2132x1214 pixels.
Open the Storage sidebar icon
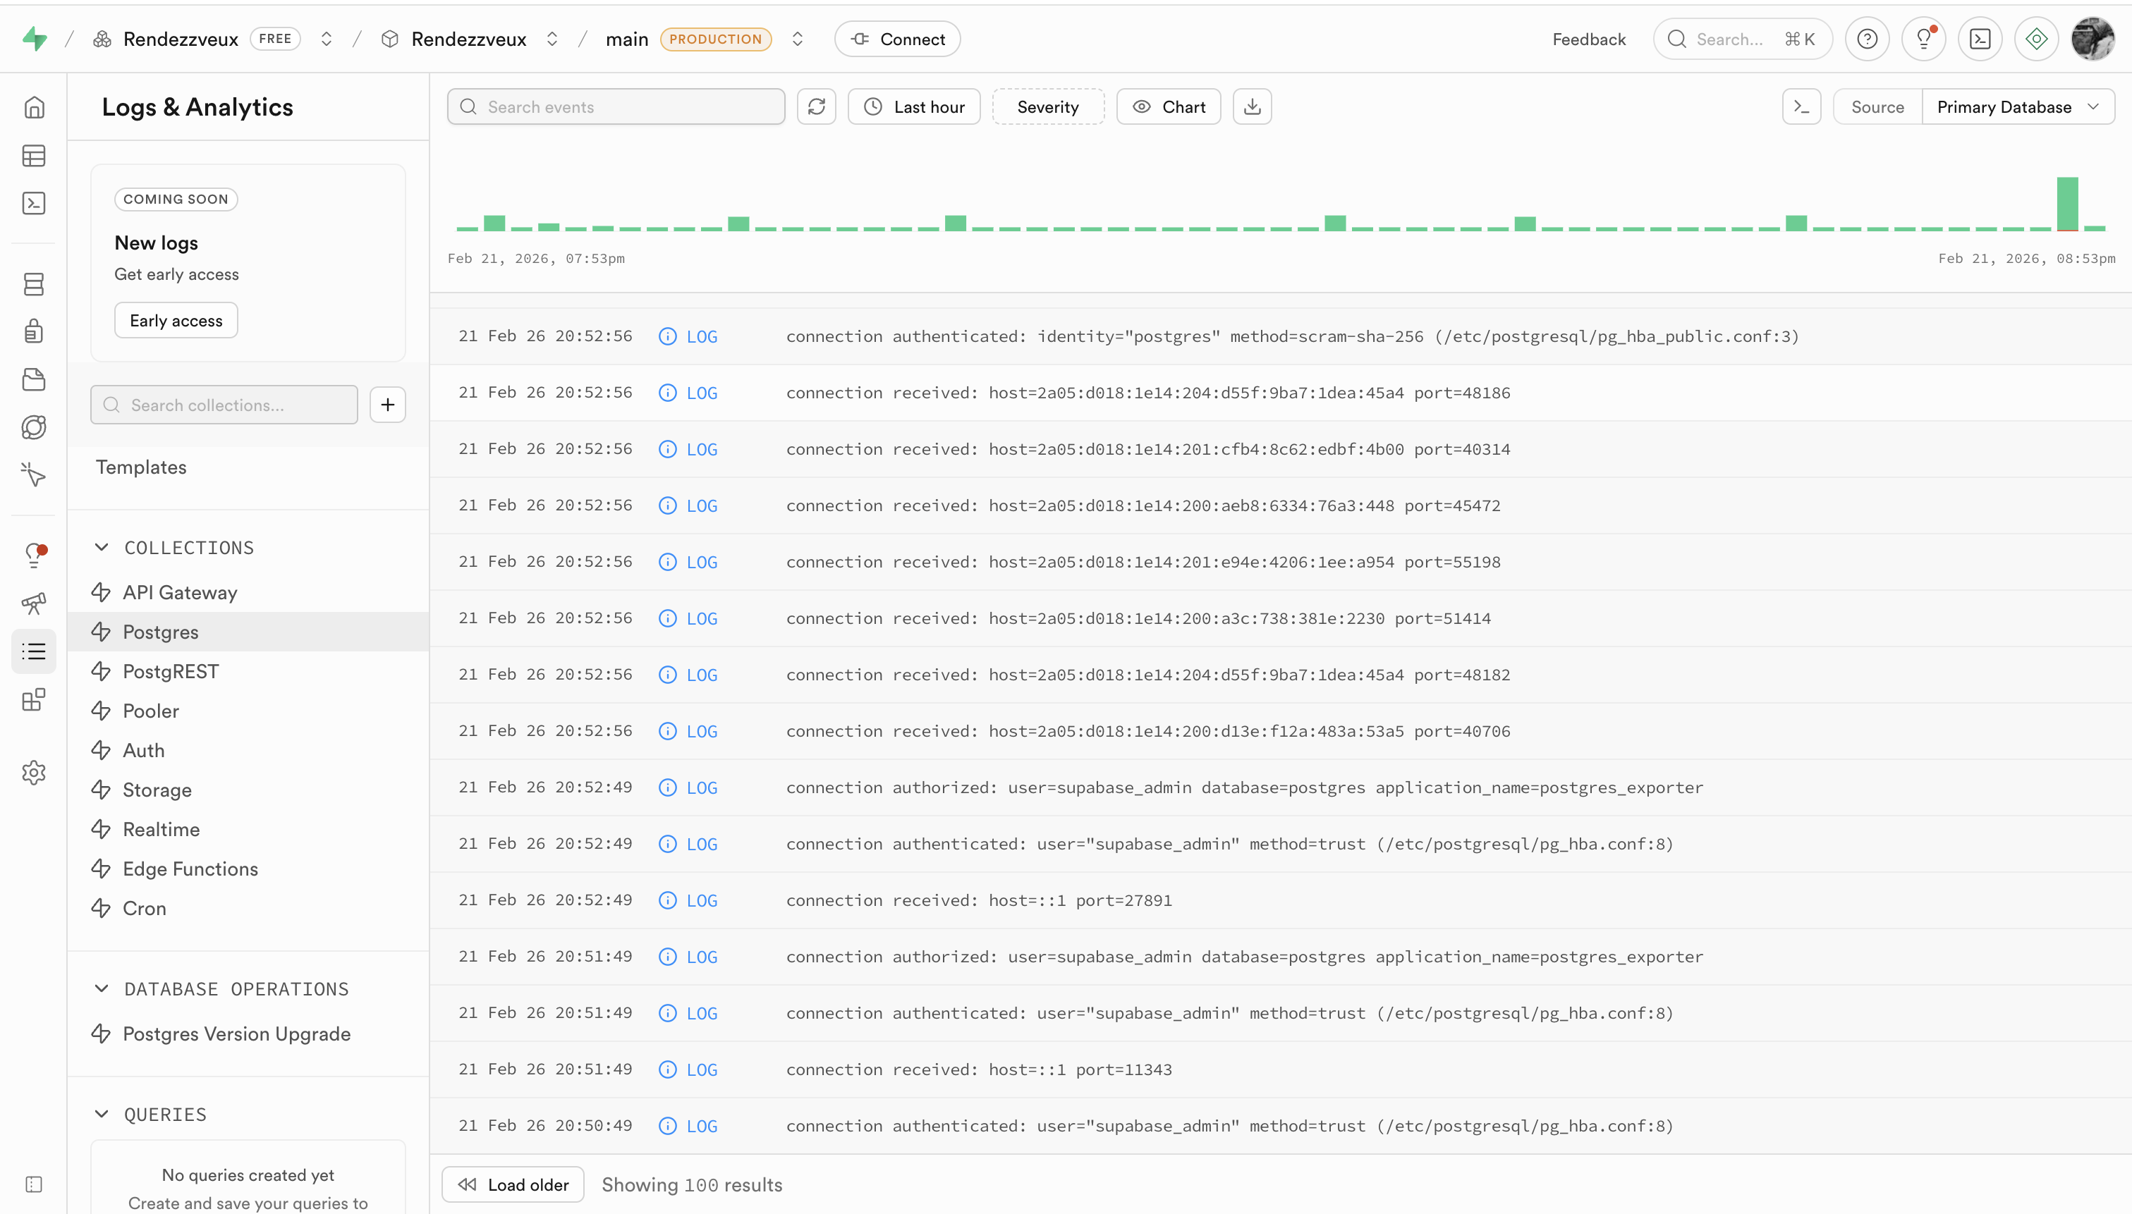click(x=33, y=380)
